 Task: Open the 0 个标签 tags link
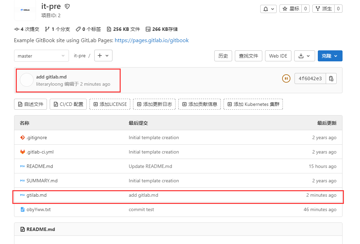[88, 29]
